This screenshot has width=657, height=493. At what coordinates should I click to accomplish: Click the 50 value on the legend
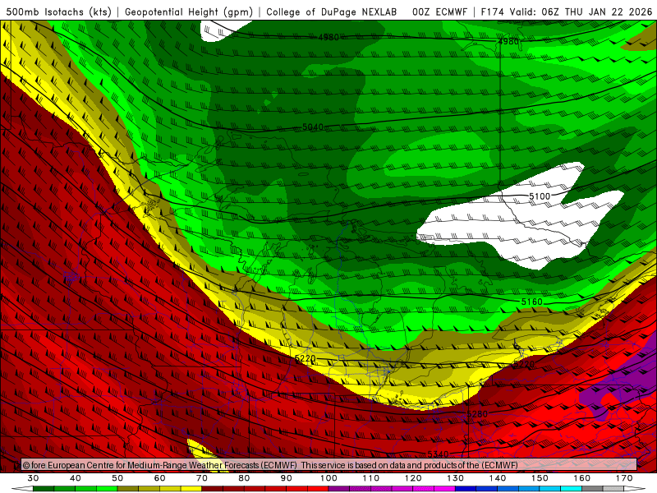coord(117,478)
